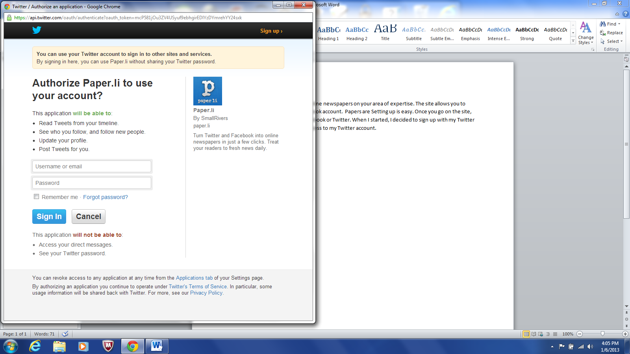Open Internet Explorer from taskbar
This screenshot has width=630, height=354.
coord(35,346)
